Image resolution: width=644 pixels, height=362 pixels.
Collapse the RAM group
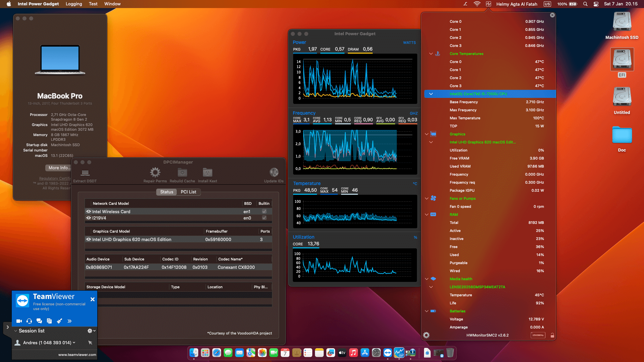point(427,215)
